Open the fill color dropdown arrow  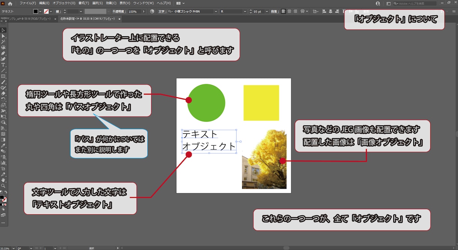[x=41, y=11]
